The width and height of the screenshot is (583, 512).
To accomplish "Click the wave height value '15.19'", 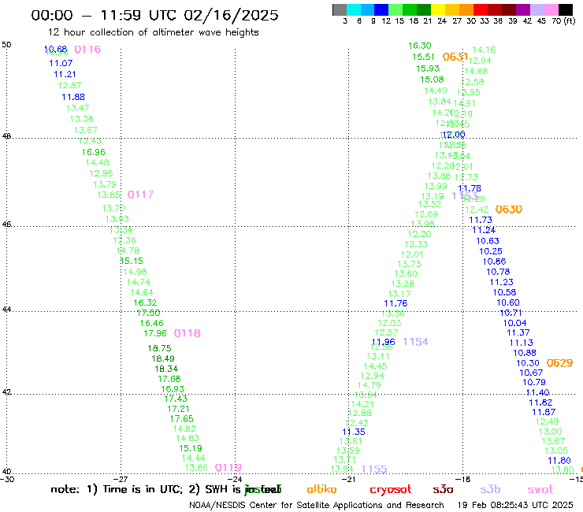I will [x=191, y=448].
